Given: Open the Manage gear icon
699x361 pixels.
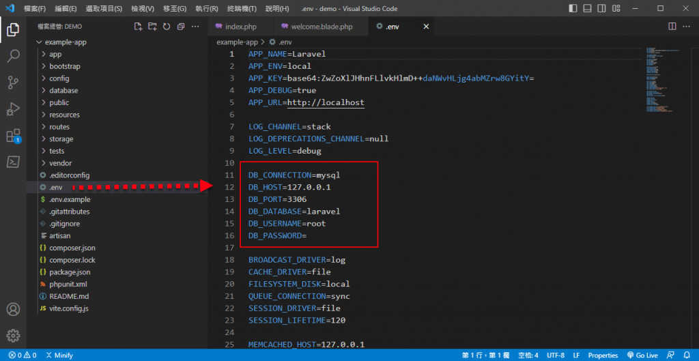Looking at the screenshot, I should click(x=13, y=335).
